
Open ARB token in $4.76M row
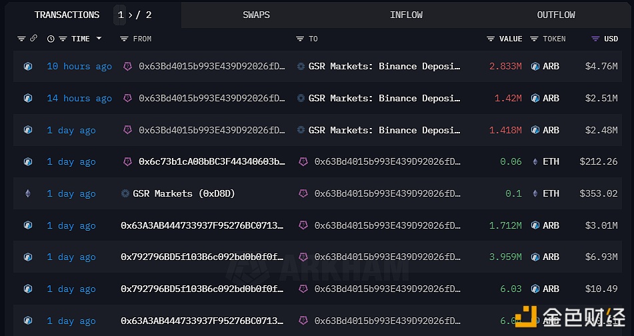click(x=551, y=66)
